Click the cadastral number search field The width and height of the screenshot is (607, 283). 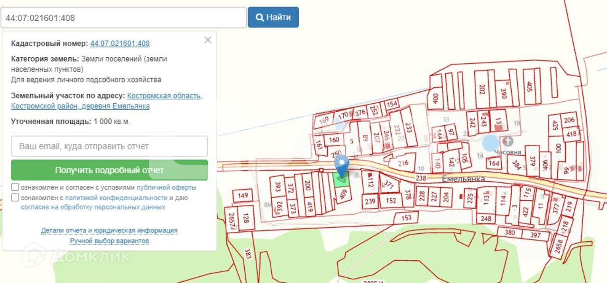coord(123,18)
